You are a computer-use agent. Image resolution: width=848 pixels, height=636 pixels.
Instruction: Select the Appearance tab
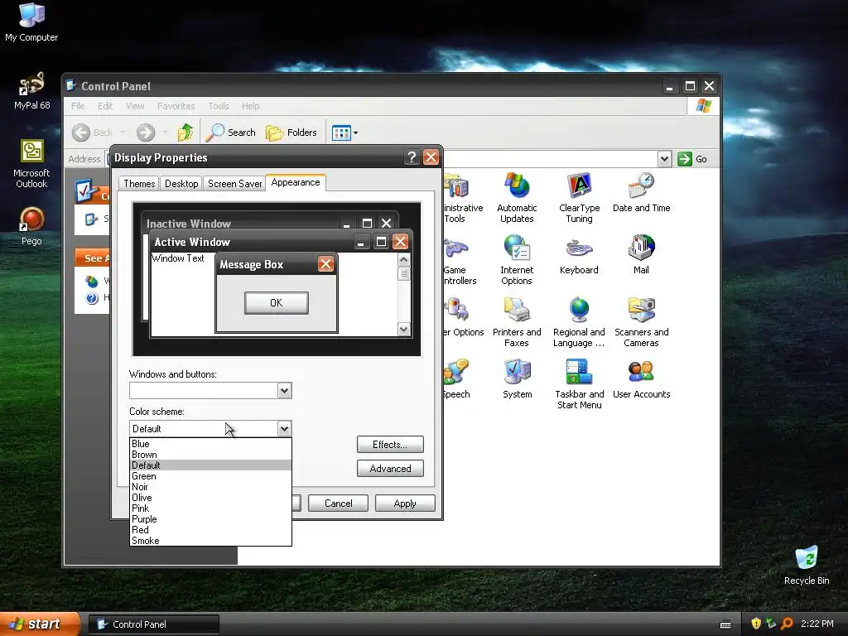coord(296,182)
